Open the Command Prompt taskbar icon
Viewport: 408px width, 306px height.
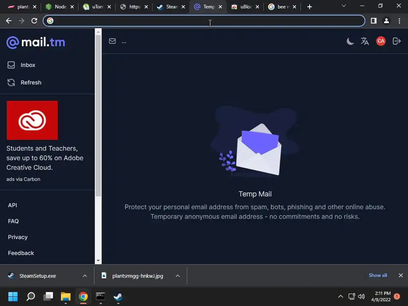[100, 296]
